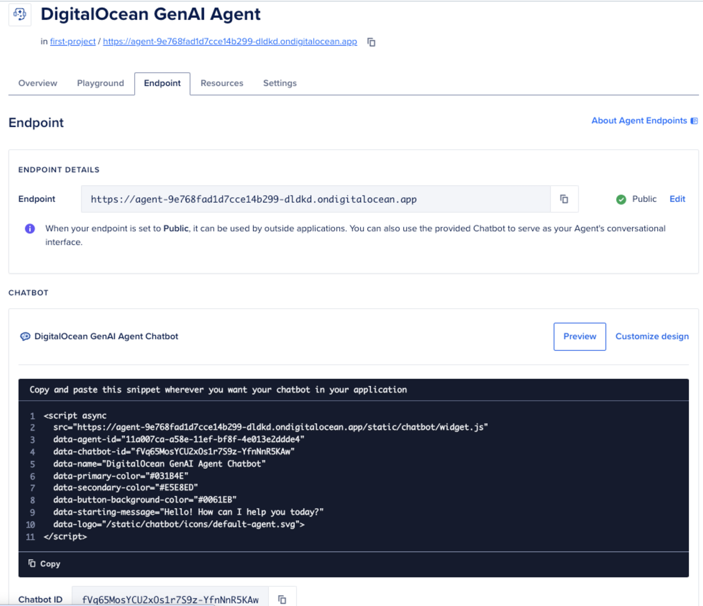
Task: Open the Settings tab
Action: [x=279, y=83]
